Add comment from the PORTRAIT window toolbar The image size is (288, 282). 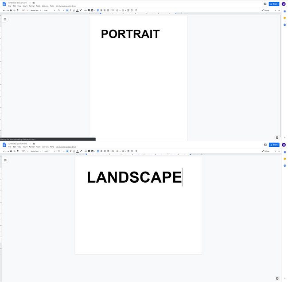pos(89,10)
